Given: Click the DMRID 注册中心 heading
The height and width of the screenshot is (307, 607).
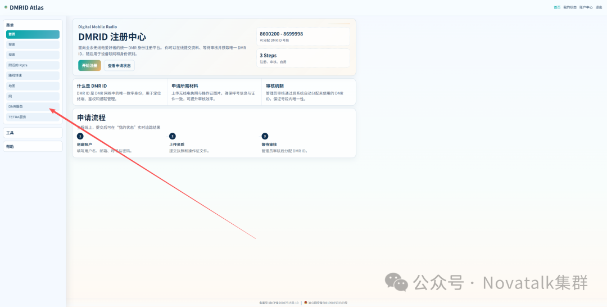Looking at the screenshot, I should 112,37.
